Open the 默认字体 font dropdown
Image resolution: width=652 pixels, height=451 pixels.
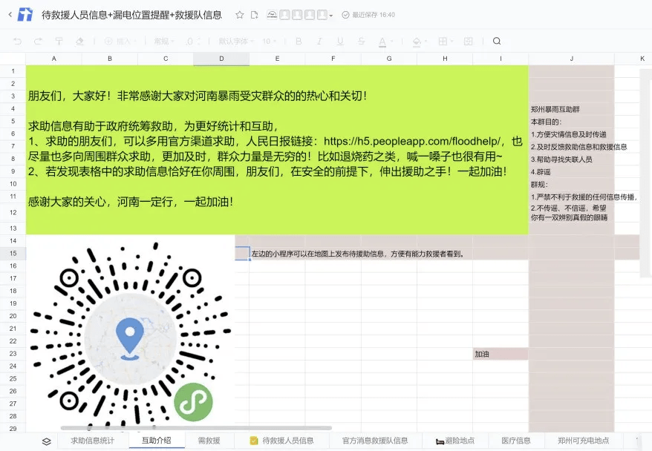pyautogui.click(x=236, y=41)
